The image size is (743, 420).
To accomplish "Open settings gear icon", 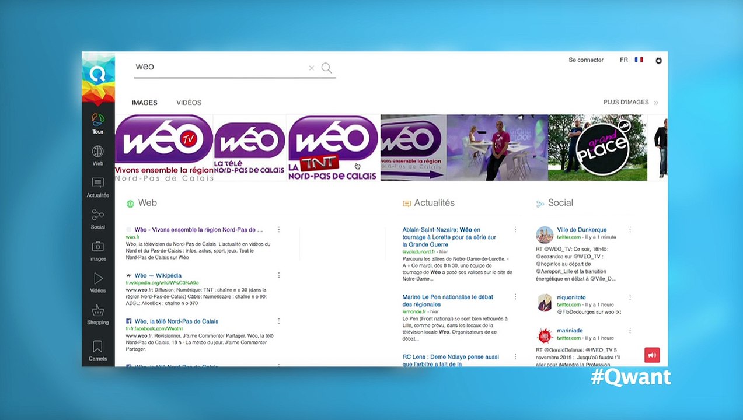I will pyautogui.click(x=658, y=60).
